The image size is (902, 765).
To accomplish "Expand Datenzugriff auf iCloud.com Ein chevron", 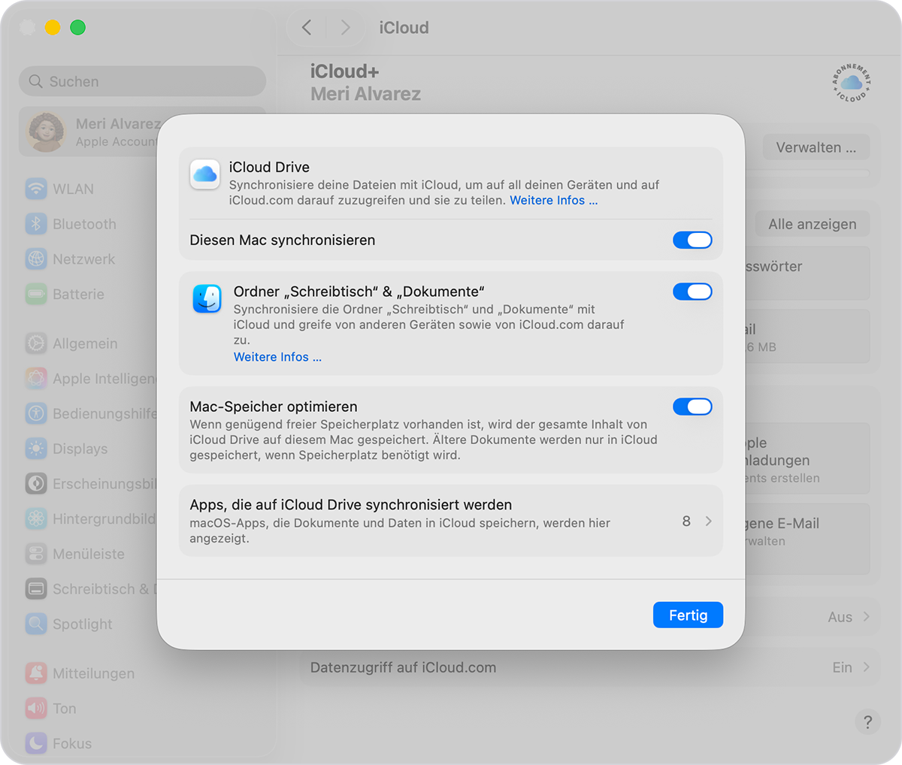I will pos(866,667).
